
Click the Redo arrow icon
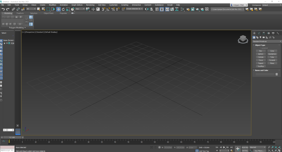pos(8,9)
